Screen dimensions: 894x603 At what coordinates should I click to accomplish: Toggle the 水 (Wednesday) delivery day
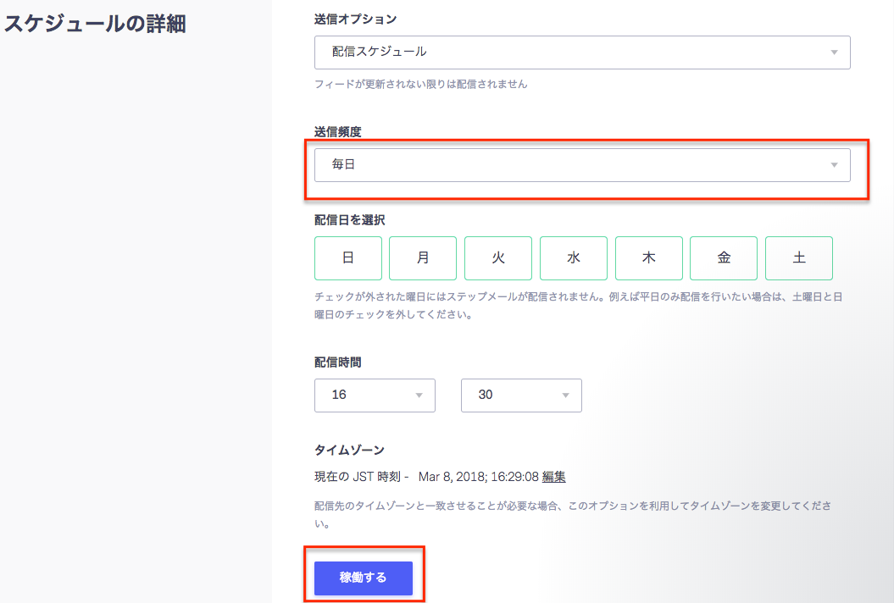click(573, 258)
